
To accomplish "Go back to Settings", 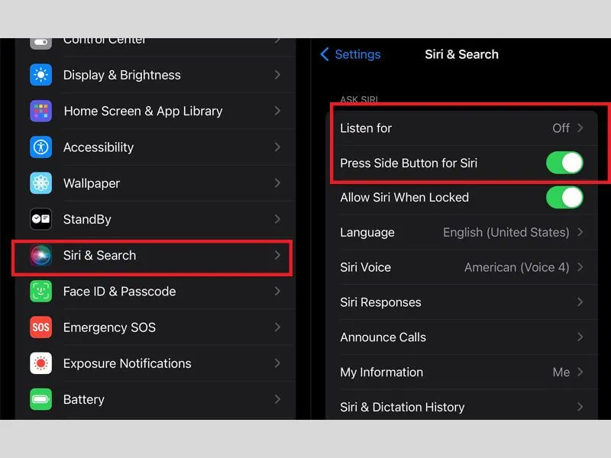I will (x=351, y=54).
